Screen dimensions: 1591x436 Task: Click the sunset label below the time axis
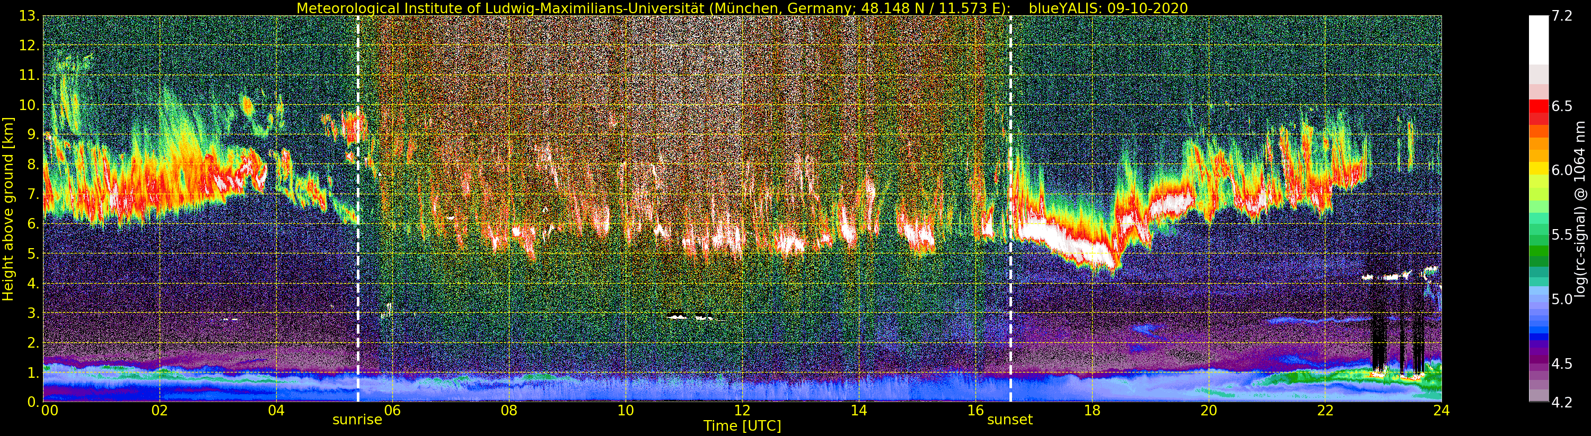1009,420
